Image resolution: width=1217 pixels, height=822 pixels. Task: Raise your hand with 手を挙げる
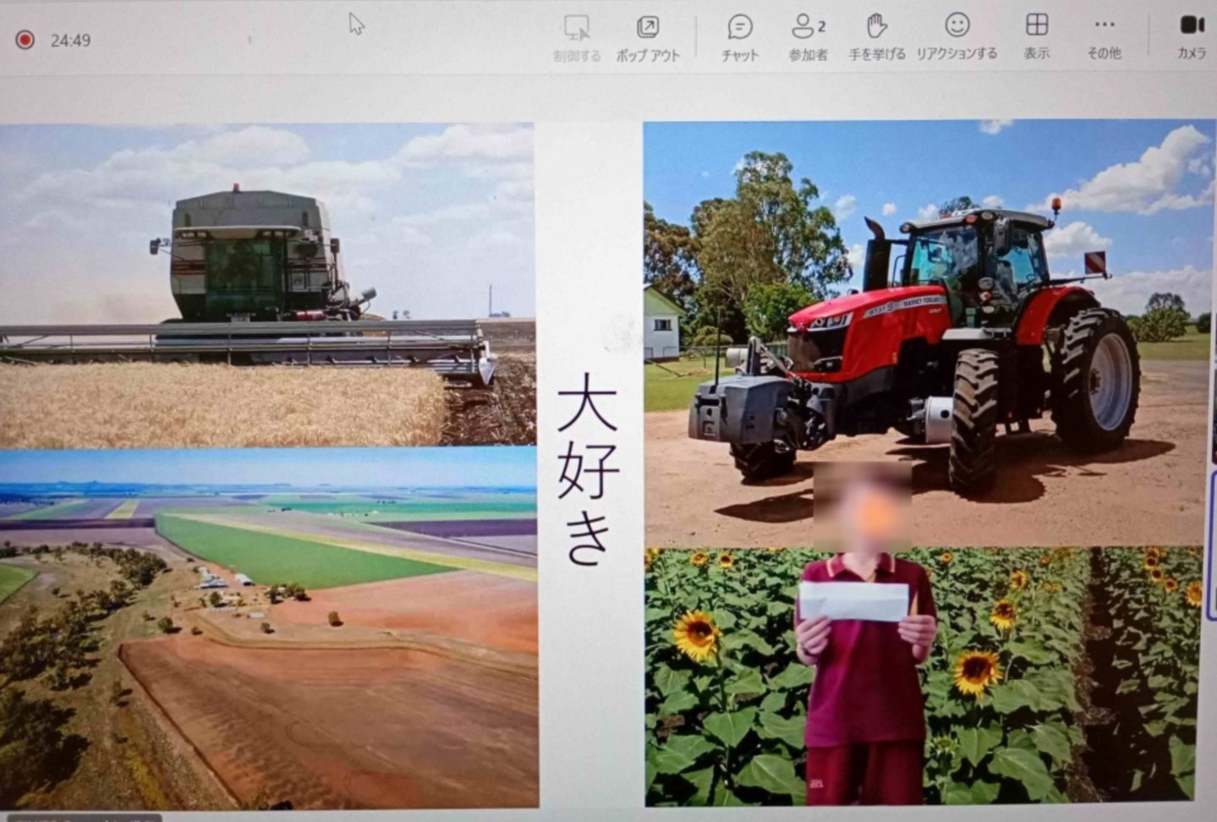coord(876,38)
